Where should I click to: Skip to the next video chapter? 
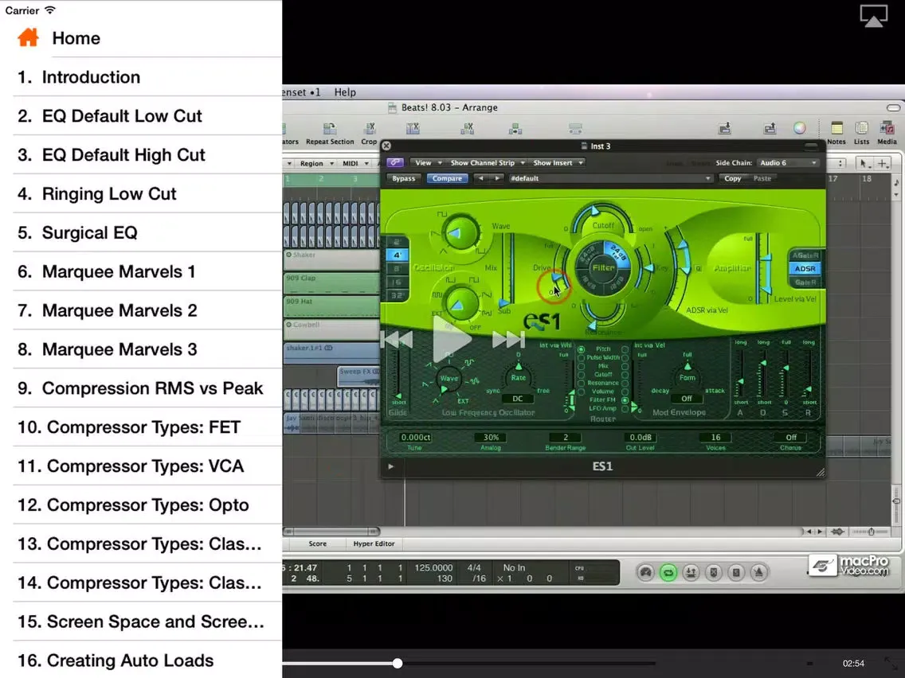(508, 341)
